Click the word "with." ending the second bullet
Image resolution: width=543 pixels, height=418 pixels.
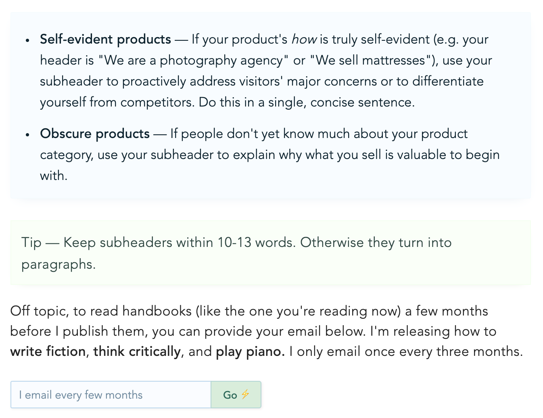click(54, 176)
